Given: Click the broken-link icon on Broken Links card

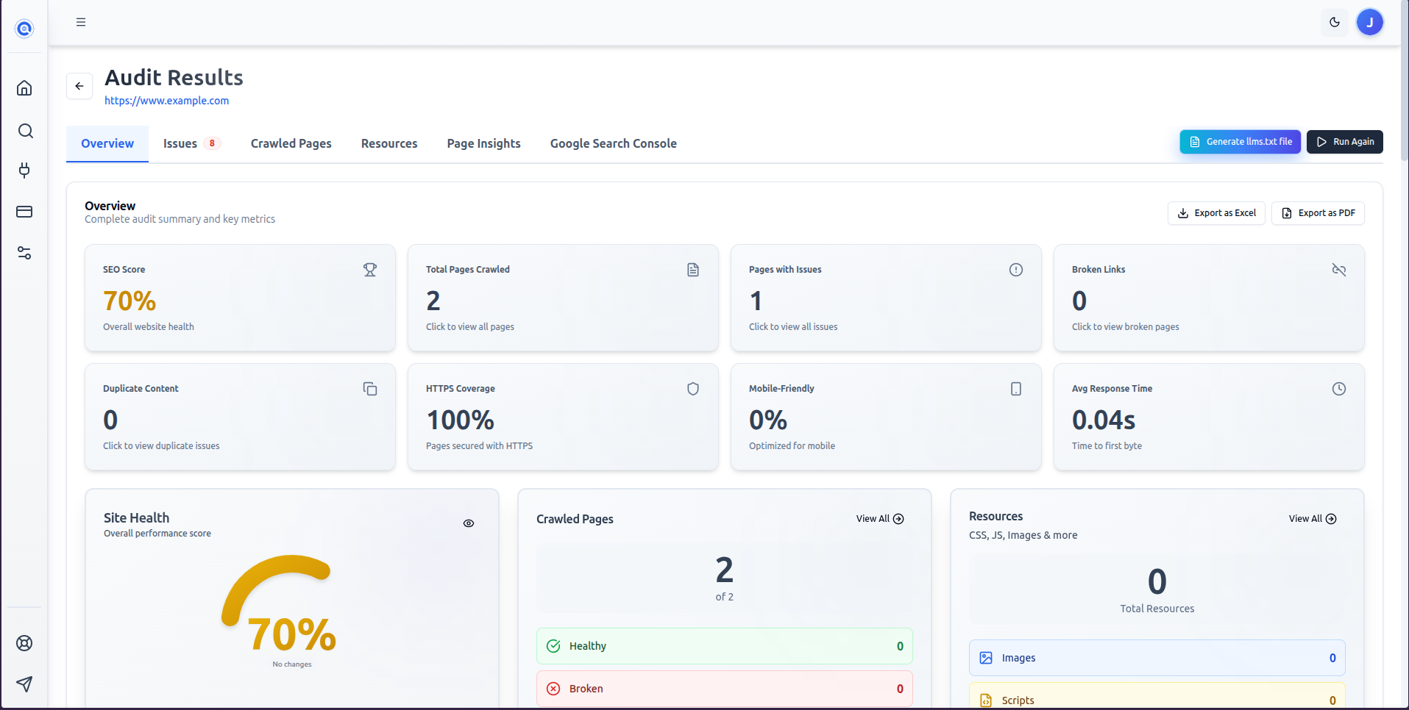Looking at the screenshot, I should [1338, 269].
